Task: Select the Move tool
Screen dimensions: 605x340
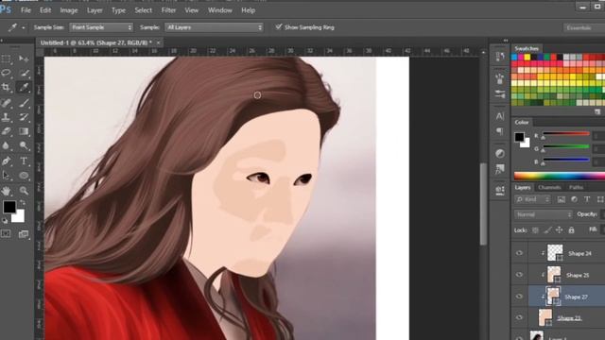Action: [x=24, y=59]
